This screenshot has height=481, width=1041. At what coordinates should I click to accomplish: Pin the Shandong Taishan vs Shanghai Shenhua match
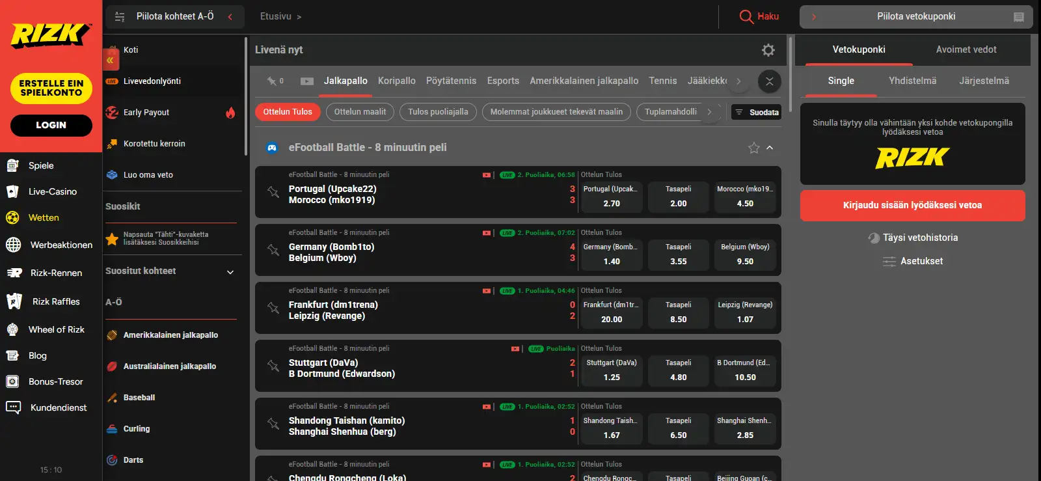(x=273, y=424)
